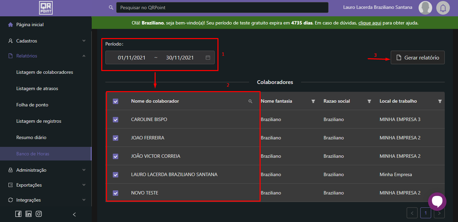Open the user profile avatar
This screenshot has width=458, height=222.
(425, 8)
